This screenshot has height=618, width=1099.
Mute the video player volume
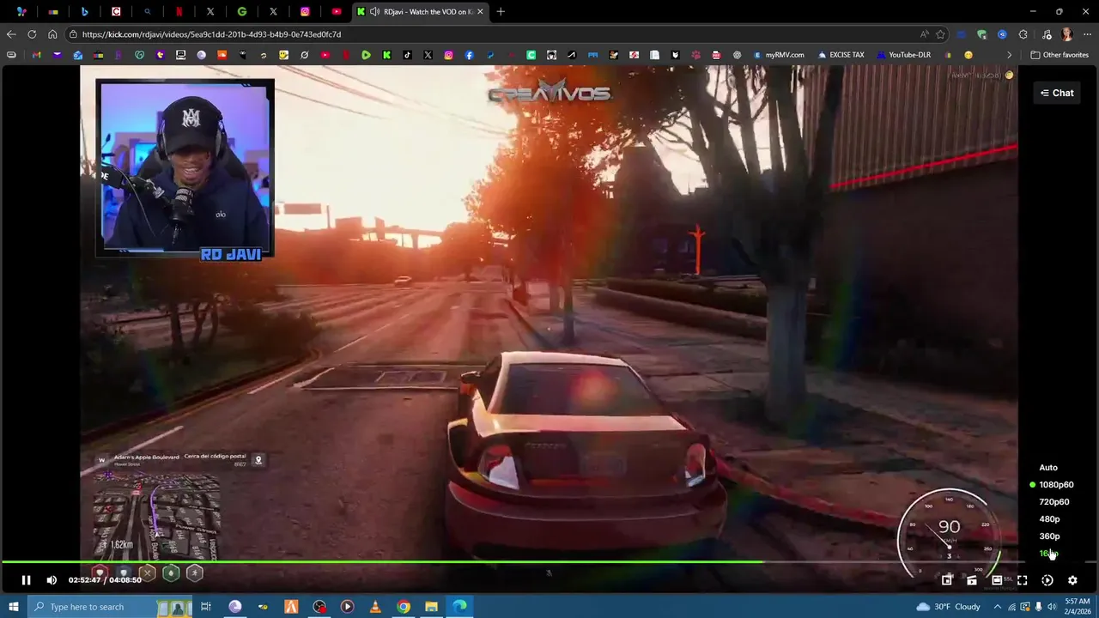pos(52,580)
